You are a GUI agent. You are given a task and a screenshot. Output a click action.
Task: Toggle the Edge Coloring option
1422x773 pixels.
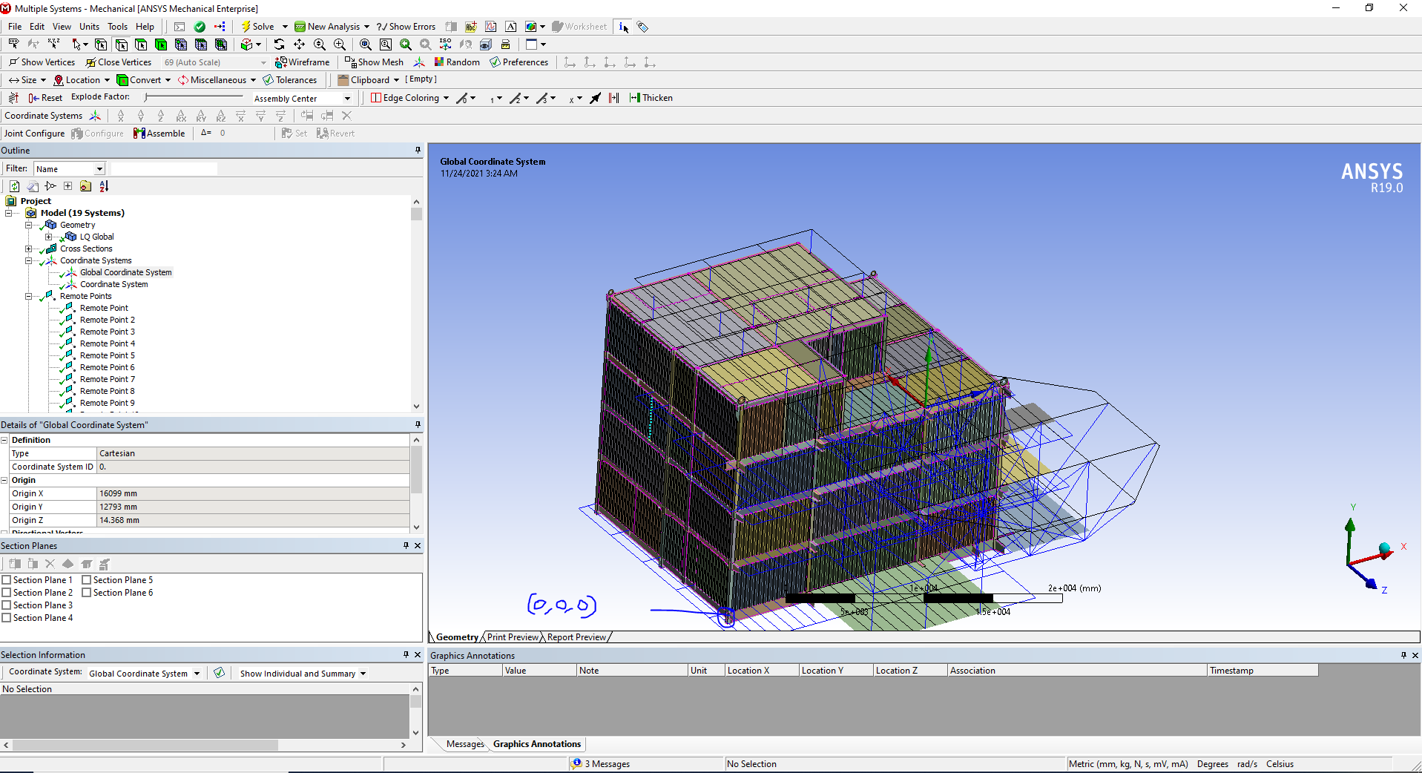(x=405, y=98)
